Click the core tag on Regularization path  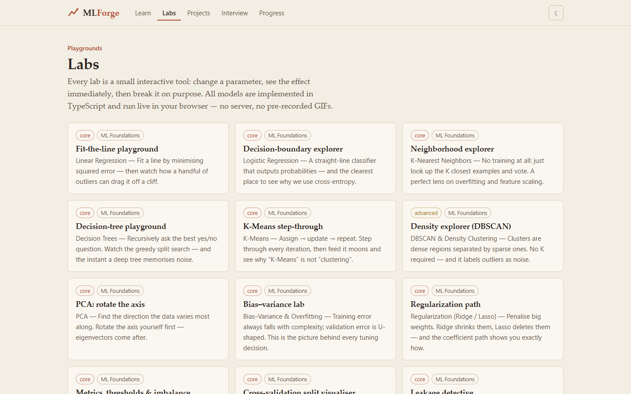tap(420, 291)
